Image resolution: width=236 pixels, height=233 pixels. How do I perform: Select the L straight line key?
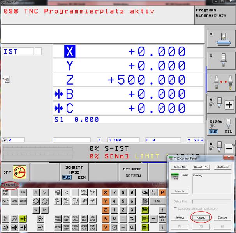(x=93, y=192)
